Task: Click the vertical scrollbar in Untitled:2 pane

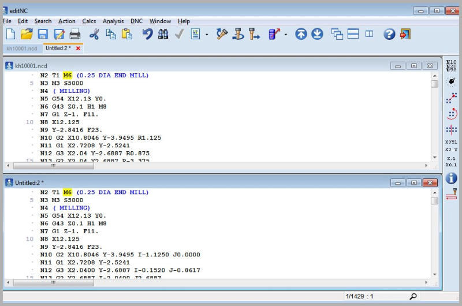Action: tap(435, 233)
